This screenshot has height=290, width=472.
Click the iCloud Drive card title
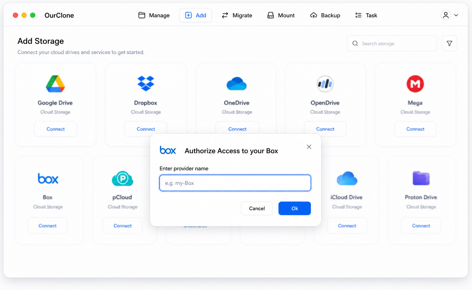click(346, 197)
